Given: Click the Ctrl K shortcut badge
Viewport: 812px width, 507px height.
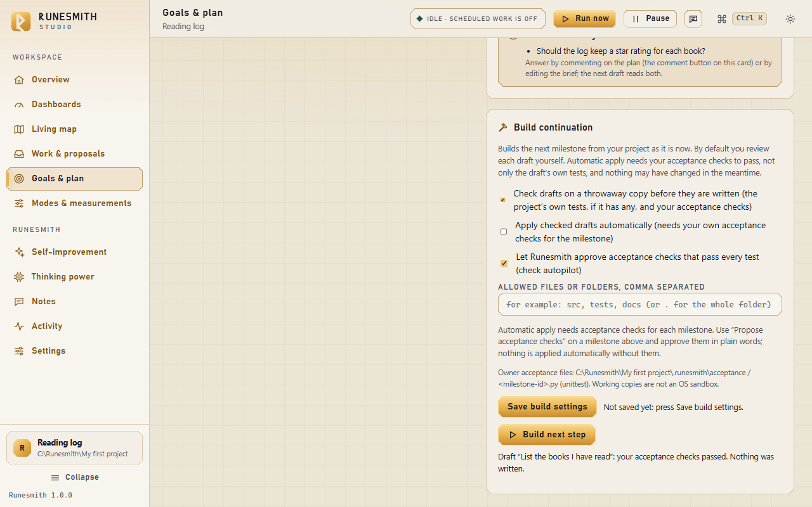Looking at the screenshot, I should [x=749, y=18].
